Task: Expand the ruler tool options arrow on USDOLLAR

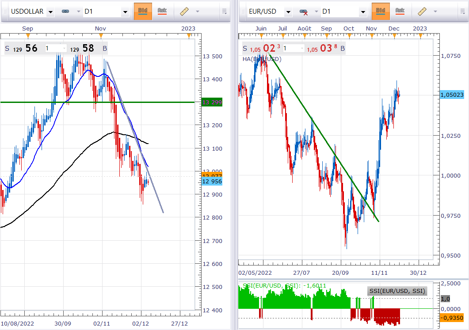Action: (x=198, y=11)
